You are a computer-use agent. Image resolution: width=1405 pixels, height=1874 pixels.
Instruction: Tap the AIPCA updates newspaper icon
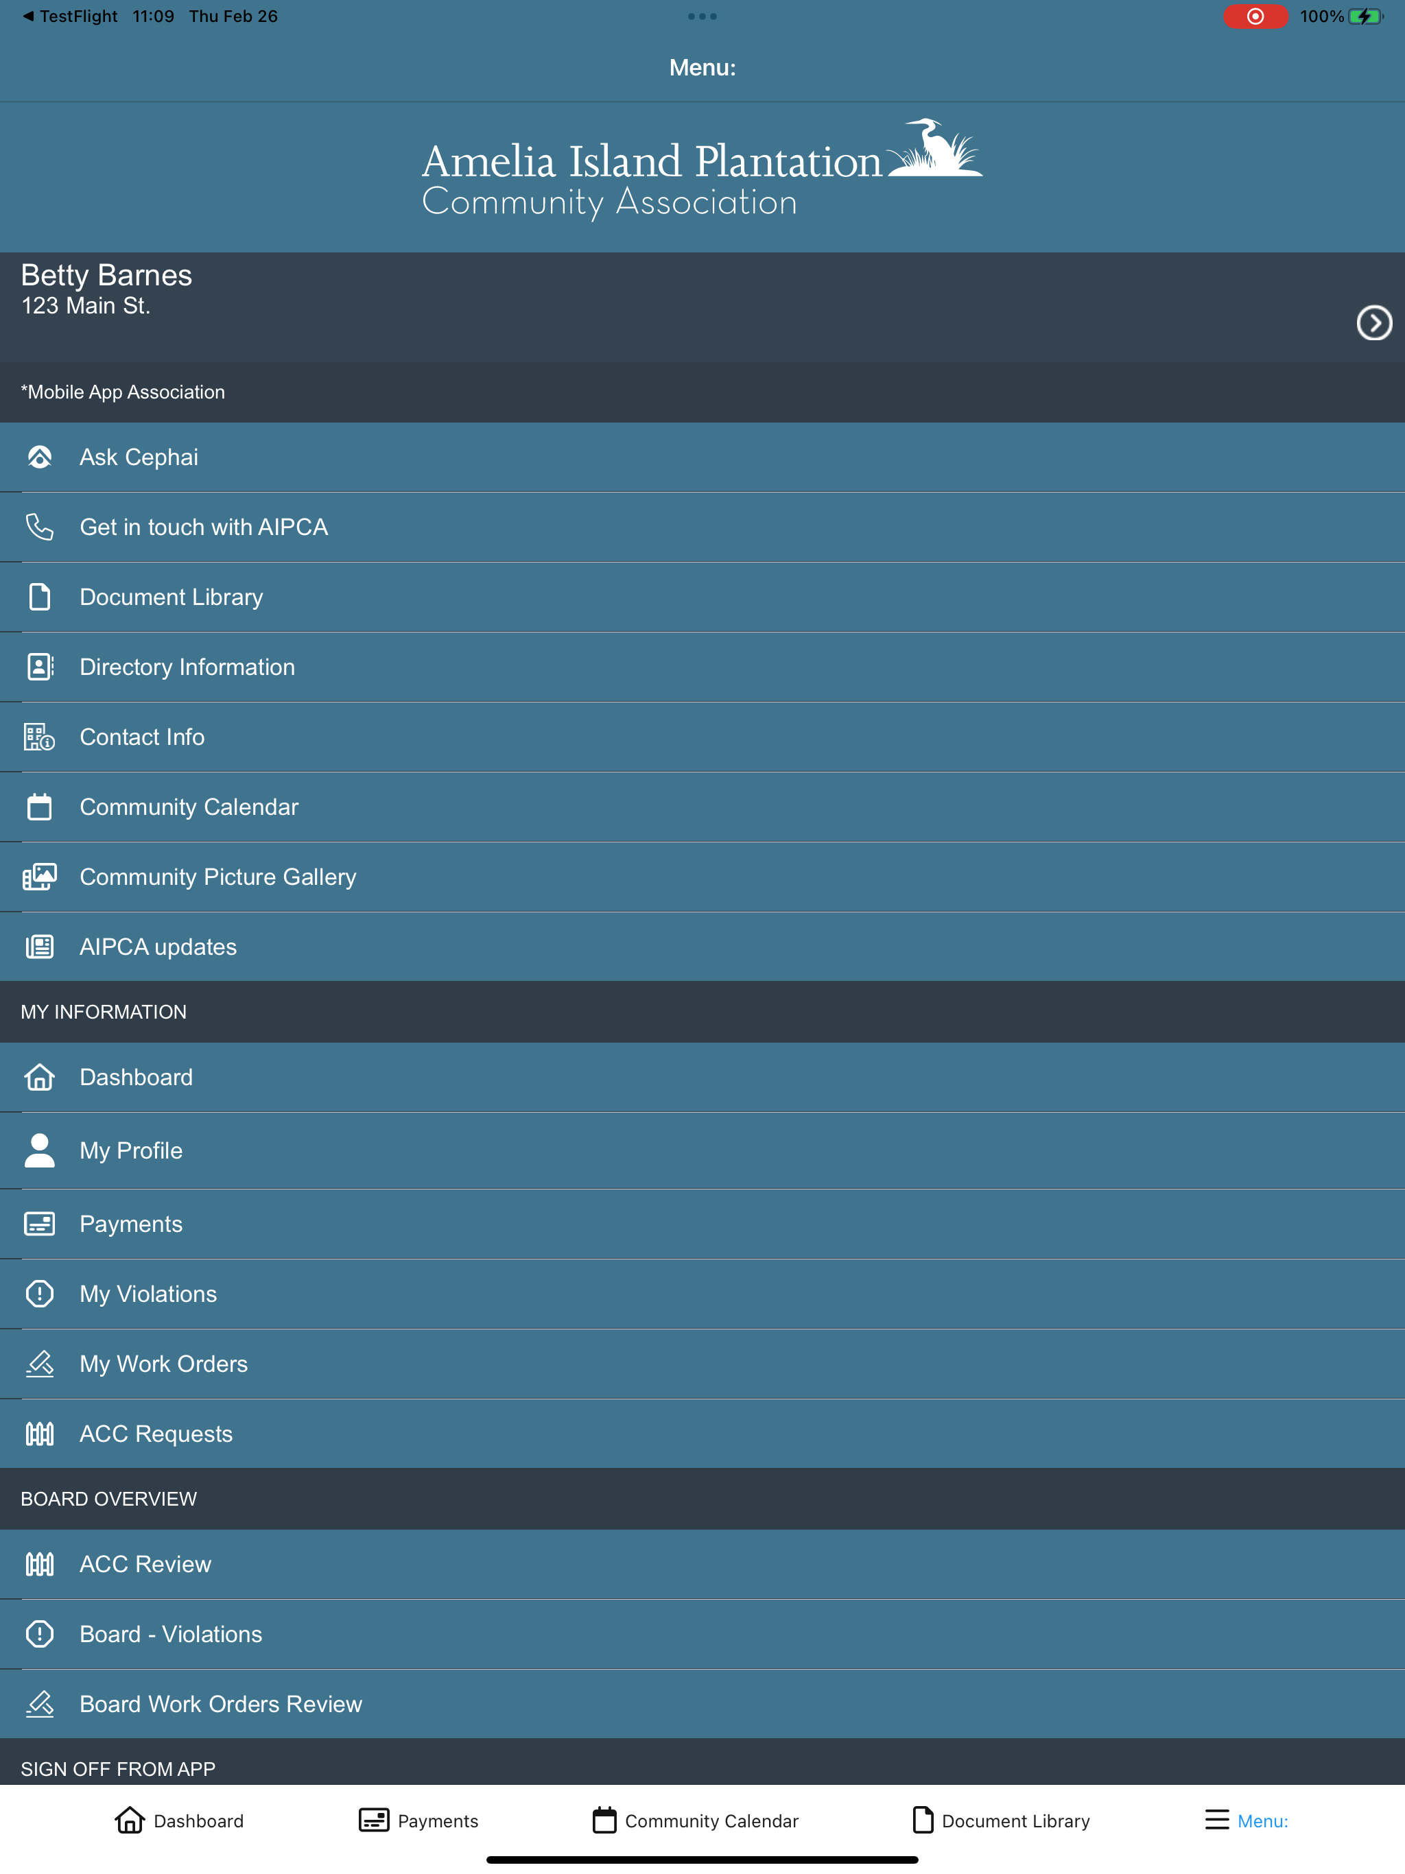click(x=40, y=947)
